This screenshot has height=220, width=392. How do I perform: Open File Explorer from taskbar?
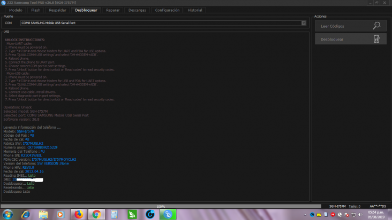tap(43, 215)
